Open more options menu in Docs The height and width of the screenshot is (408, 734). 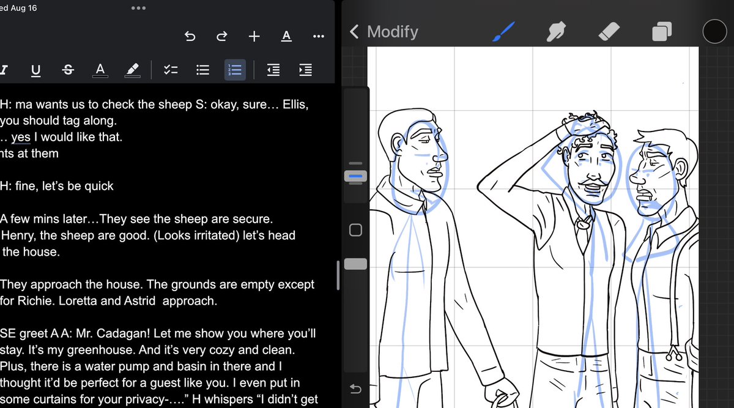[318, 37]
